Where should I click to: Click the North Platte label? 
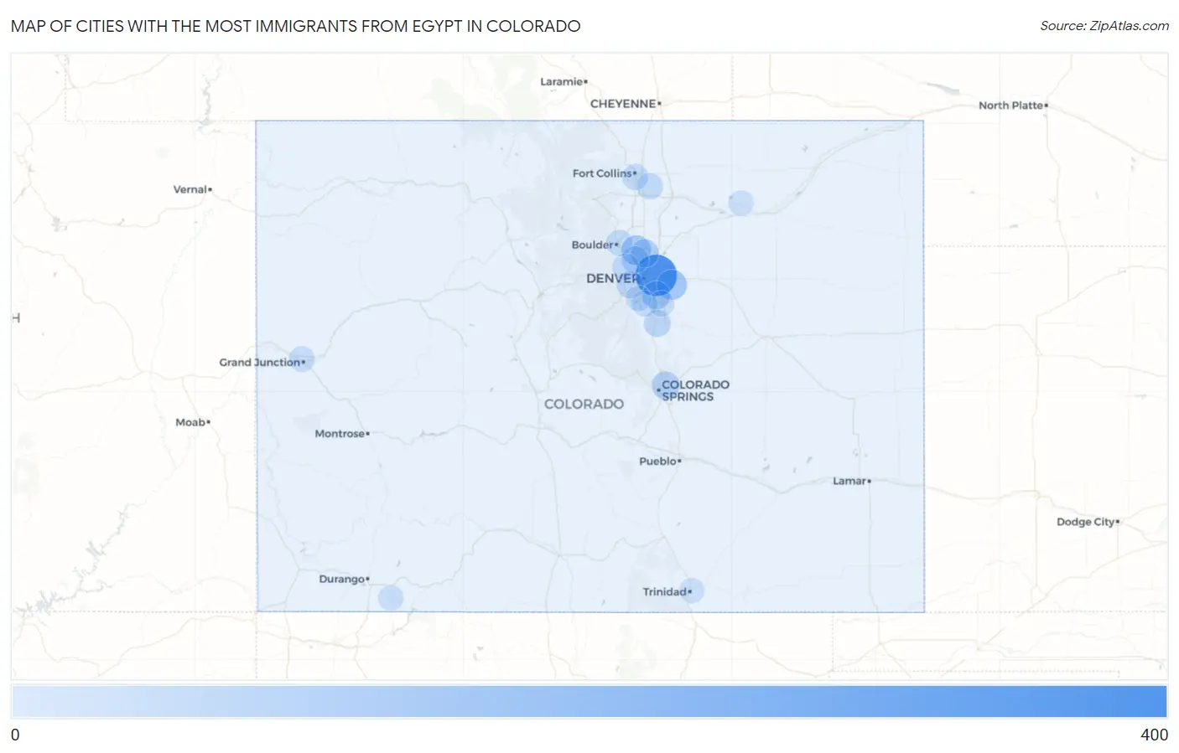(x=1010, y=106)
